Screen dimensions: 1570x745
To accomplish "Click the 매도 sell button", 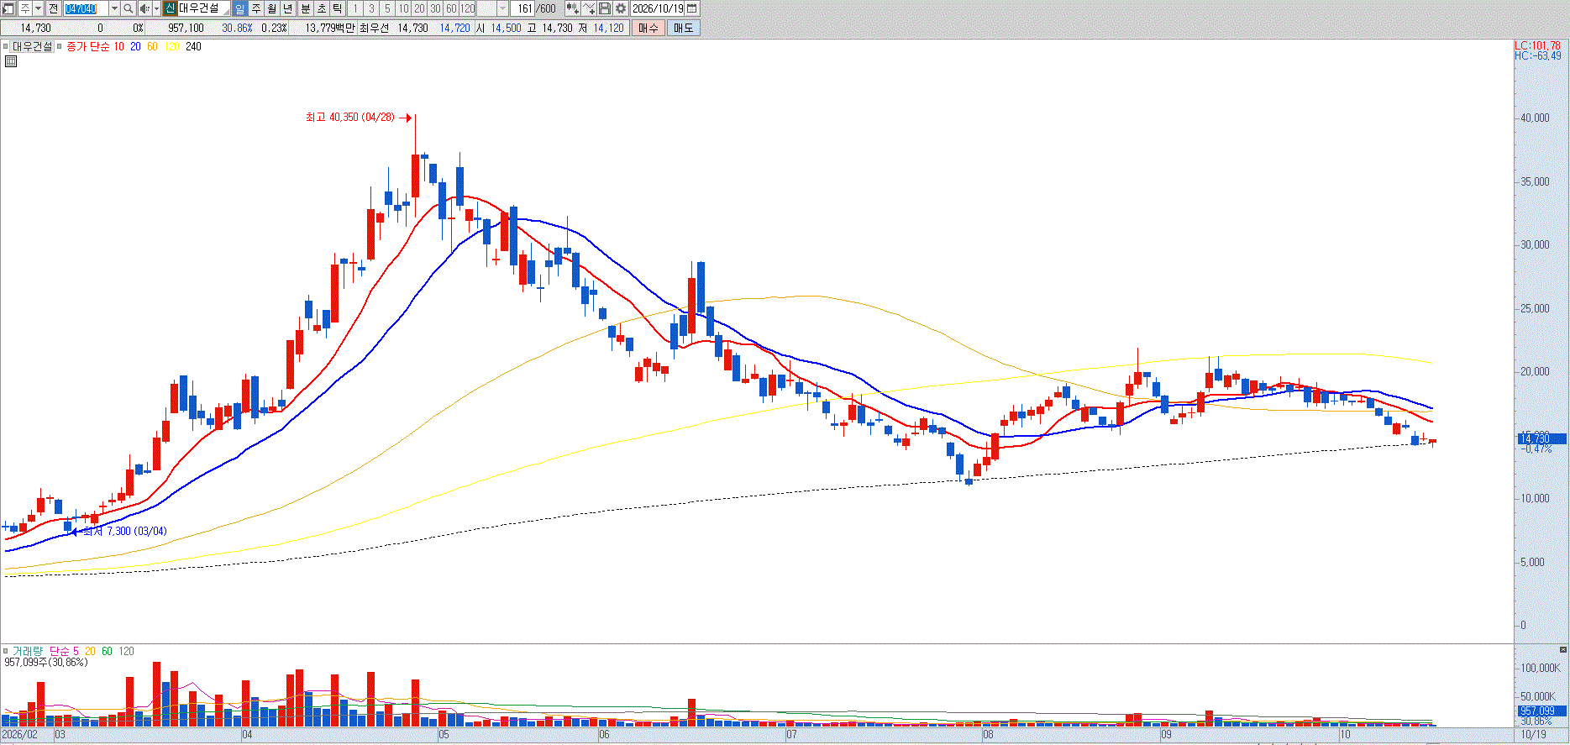I will [684, 28].
